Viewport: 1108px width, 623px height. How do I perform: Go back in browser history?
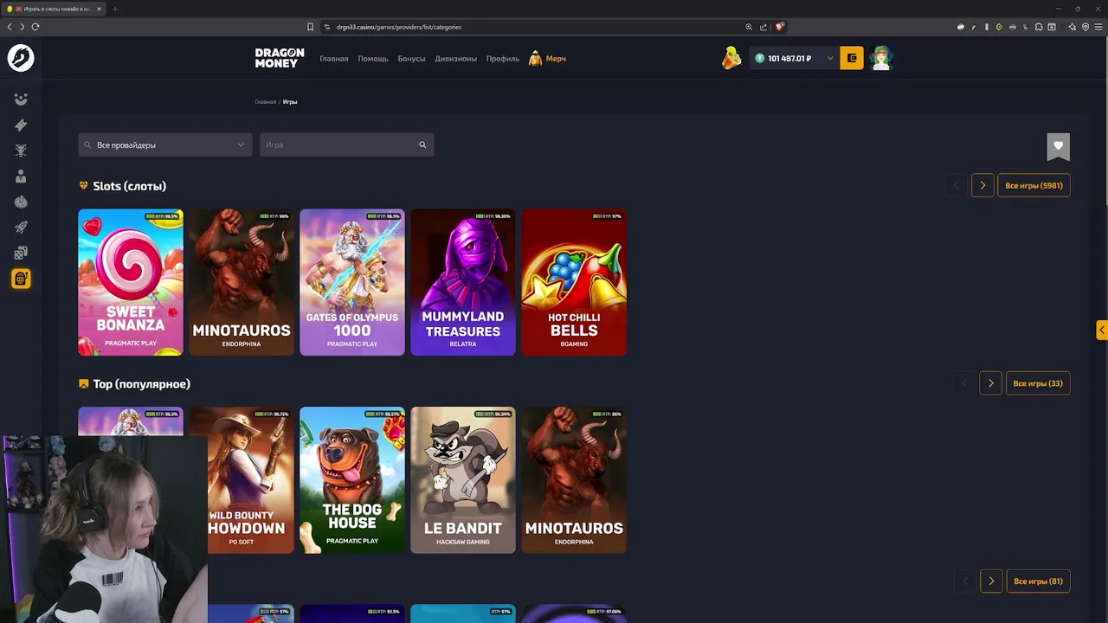[10, 27]
